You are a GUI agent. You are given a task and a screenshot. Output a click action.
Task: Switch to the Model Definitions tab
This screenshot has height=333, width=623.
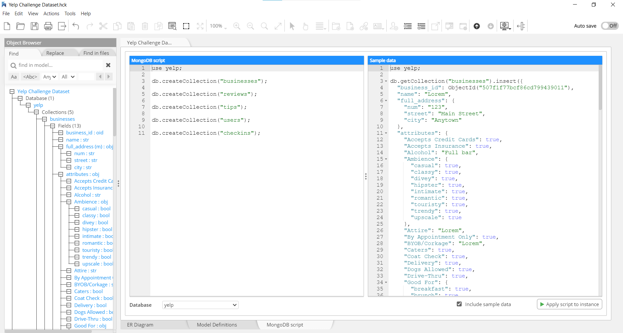(217, 325)
